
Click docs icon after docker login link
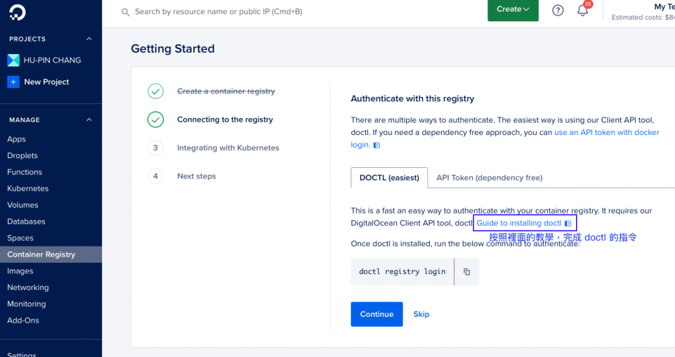376,146
